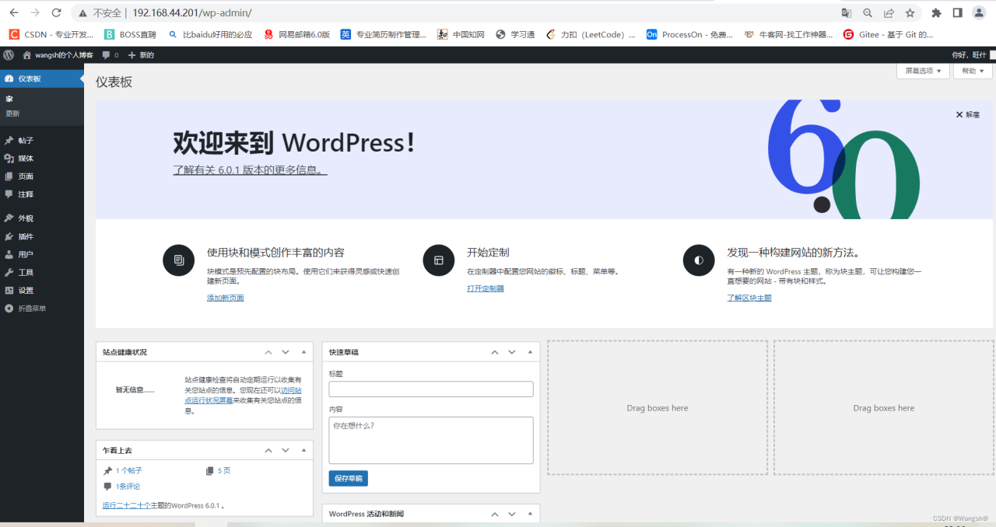Click the 标题 input field in quick draft
996x527 pixels.
[x=430, y=389]
